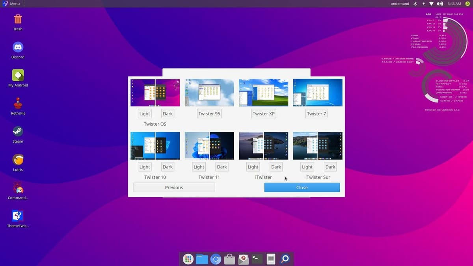
Task: Click the "iTwister Sur" caption text
Action: (x=318, y=177)
